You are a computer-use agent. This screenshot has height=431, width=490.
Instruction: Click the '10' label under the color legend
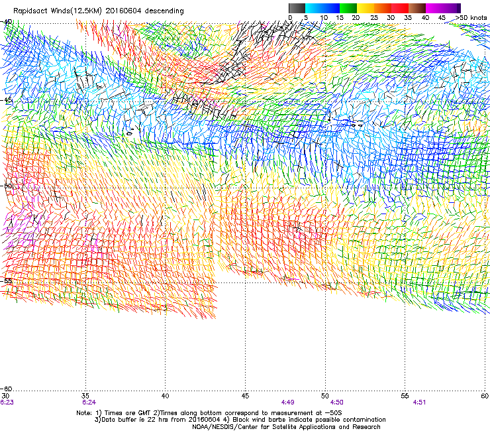pos(324,18)
